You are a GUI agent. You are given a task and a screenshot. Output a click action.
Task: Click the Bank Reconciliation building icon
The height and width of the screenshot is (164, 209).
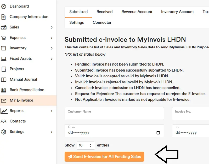pyautogui.click(x=4, y=90)
